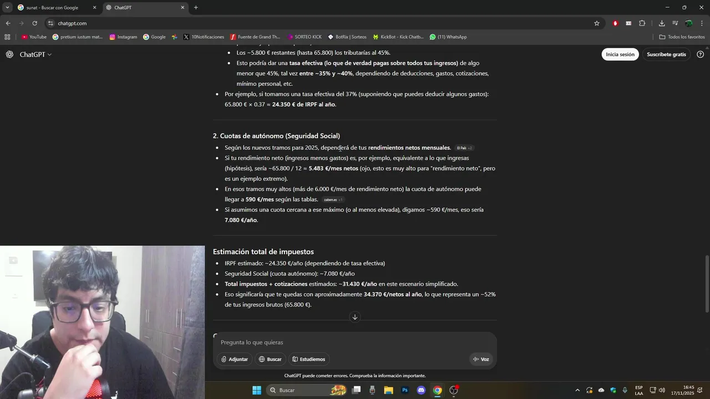Open the tab search dropdown arrow
710x399 pixels.
coord(7,8)
